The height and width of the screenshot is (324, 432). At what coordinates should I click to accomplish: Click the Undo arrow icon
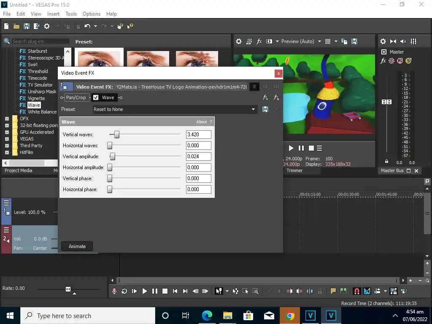coord(87,26)
